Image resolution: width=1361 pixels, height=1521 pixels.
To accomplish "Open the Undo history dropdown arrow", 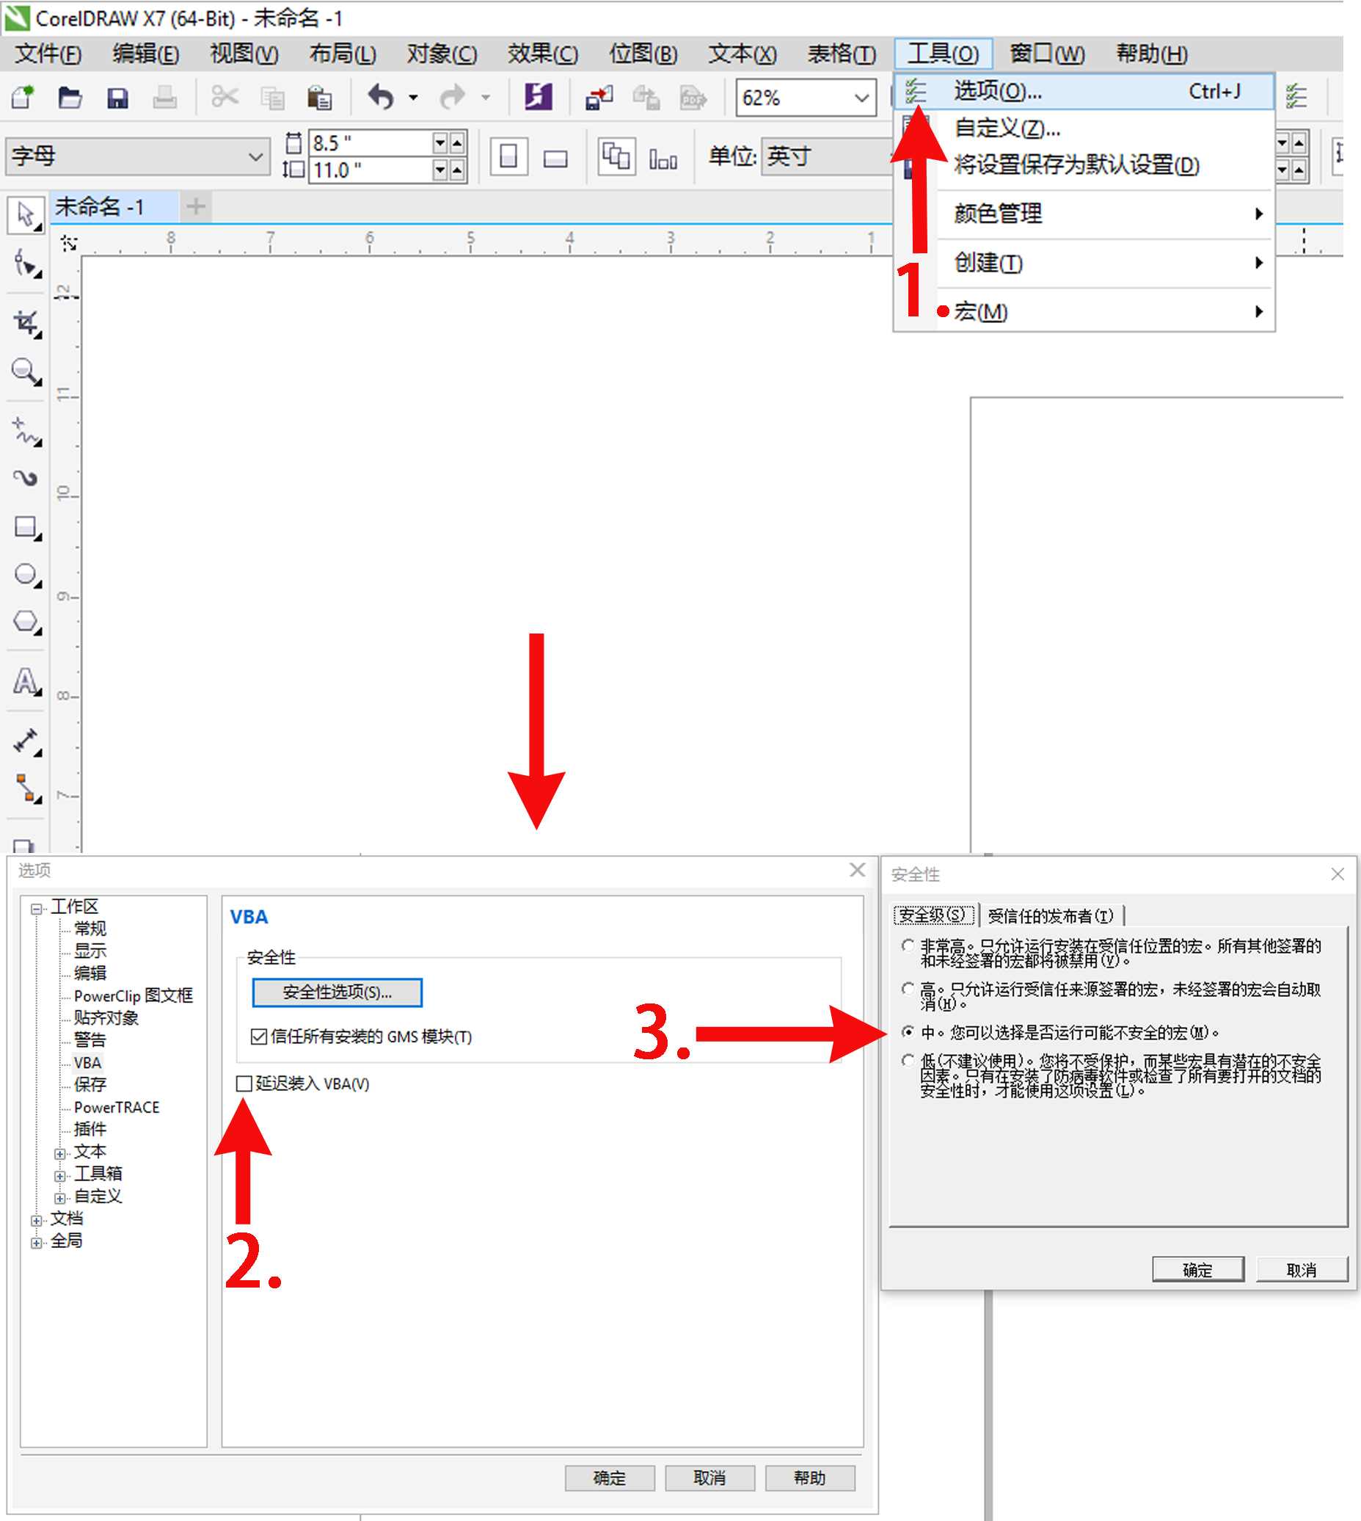I will coord(413,97).
